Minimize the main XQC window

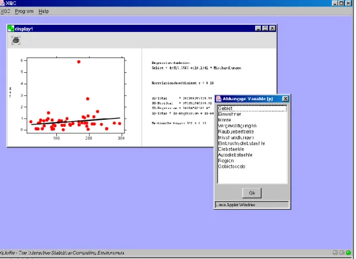(335, 3)
